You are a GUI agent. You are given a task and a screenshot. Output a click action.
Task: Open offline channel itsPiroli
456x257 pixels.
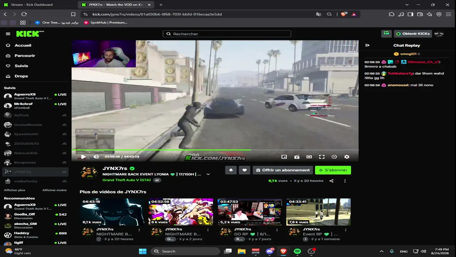pos(35,115)
